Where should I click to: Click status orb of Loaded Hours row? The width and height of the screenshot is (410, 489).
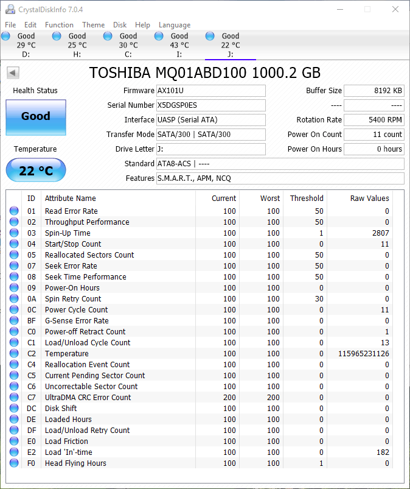14,419
